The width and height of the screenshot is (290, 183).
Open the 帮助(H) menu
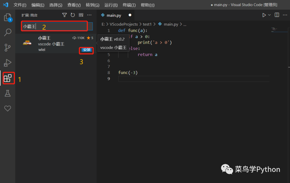148,5
